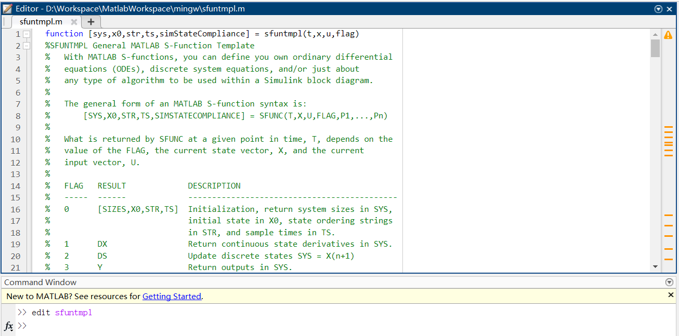
Task: Click the scroll-down arrow below the scrollbar
Action: pyautogui.click(x=655, y=266)
